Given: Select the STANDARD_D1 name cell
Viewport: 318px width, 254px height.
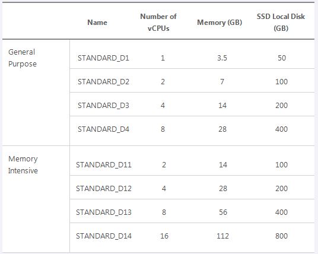Looking at the screenshot, I should pyautogui.click(x=103, y=58).
